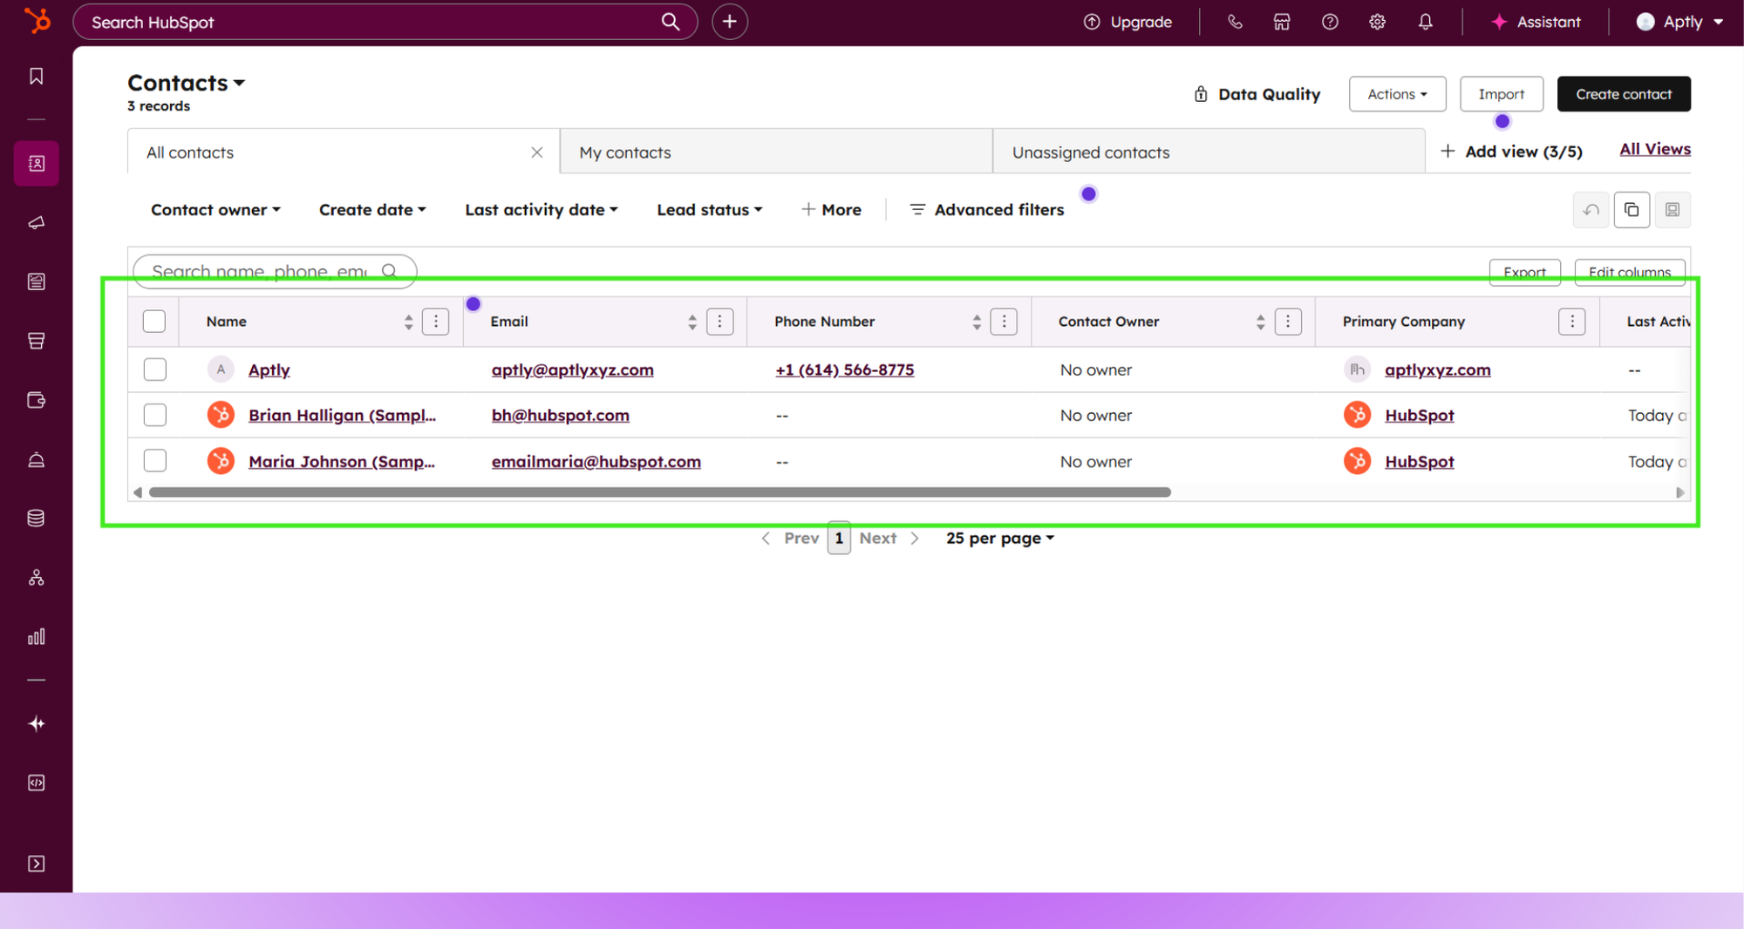Screen dimensions: 1744x929
Task: Close the All contacts view tab
Action: pyautogui.click(x=537, y=153)
